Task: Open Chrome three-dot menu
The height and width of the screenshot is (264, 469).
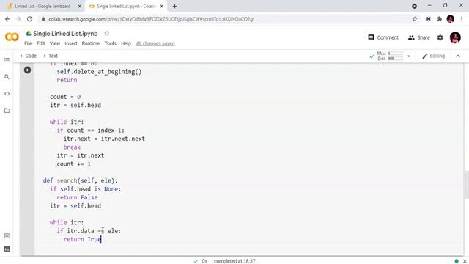Action: click(462, 19)
